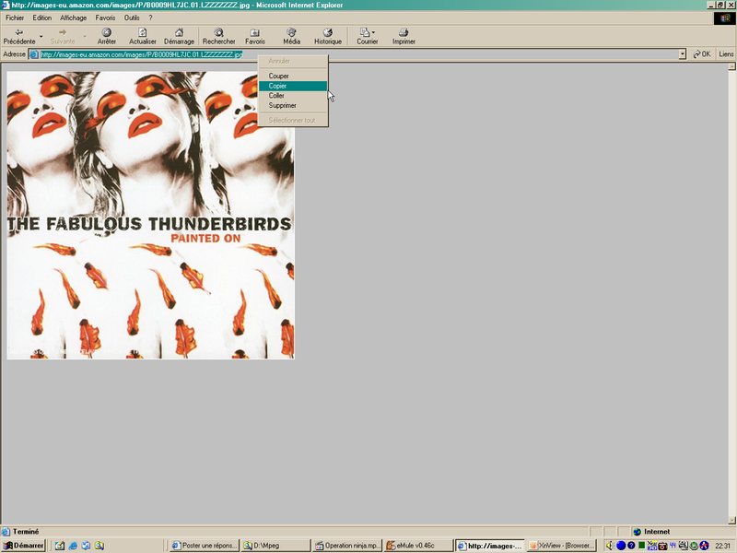
Task: Click the OK go button
Action: tap(702, 54)
